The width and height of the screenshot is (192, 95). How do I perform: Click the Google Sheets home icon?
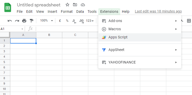[x=8, y=7]
